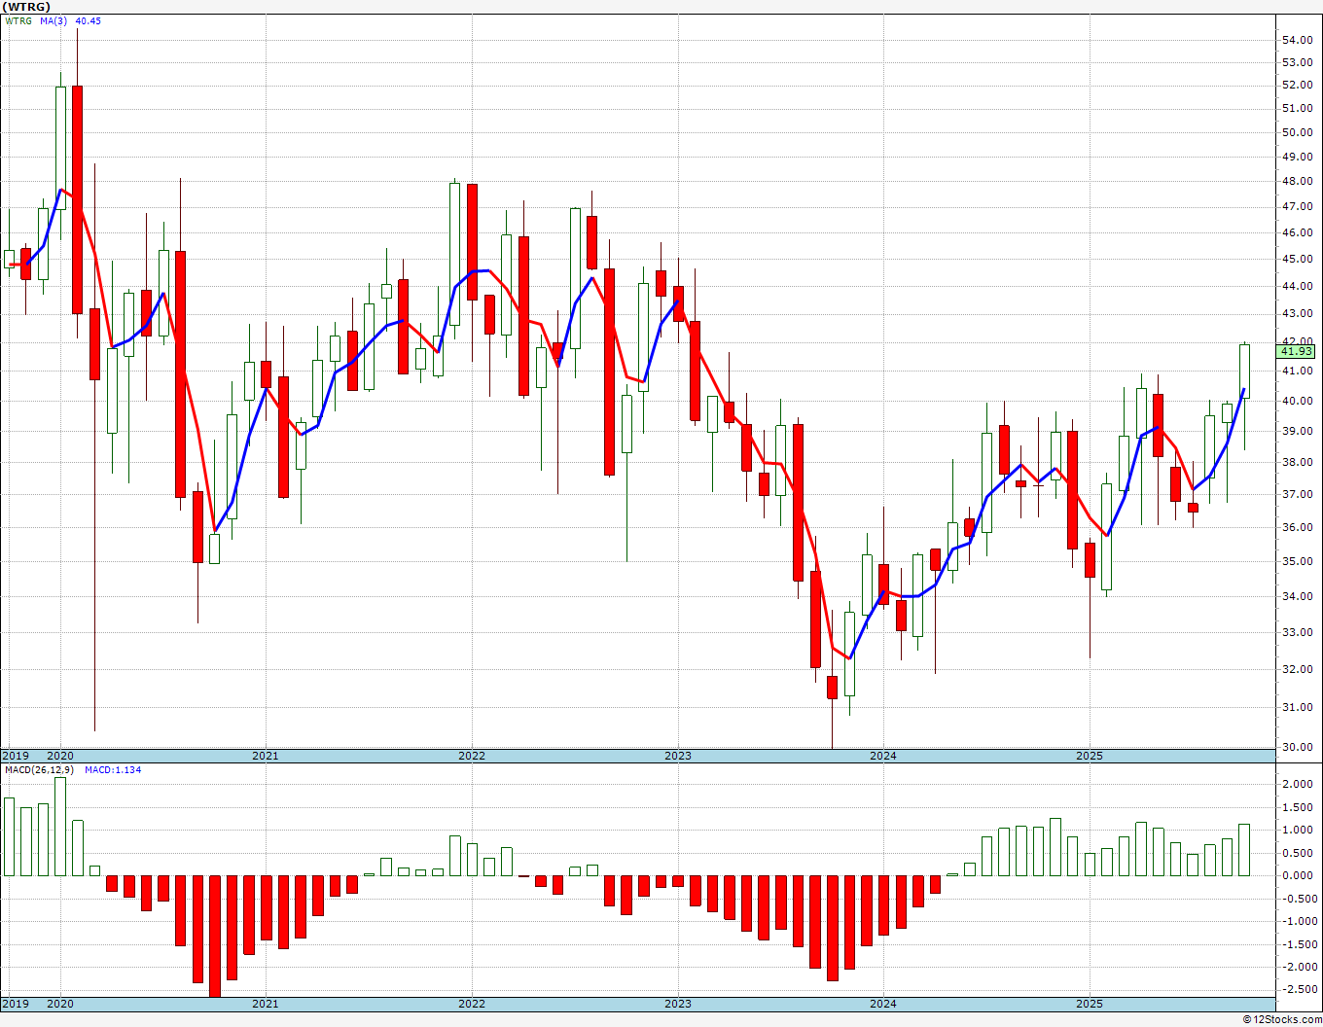Select the 45.00 price axis label

[1298, 260]
